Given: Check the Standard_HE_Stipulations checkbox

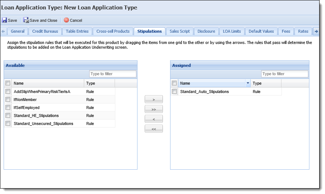Looking at the screenshot, I should [x=8, y=115].
